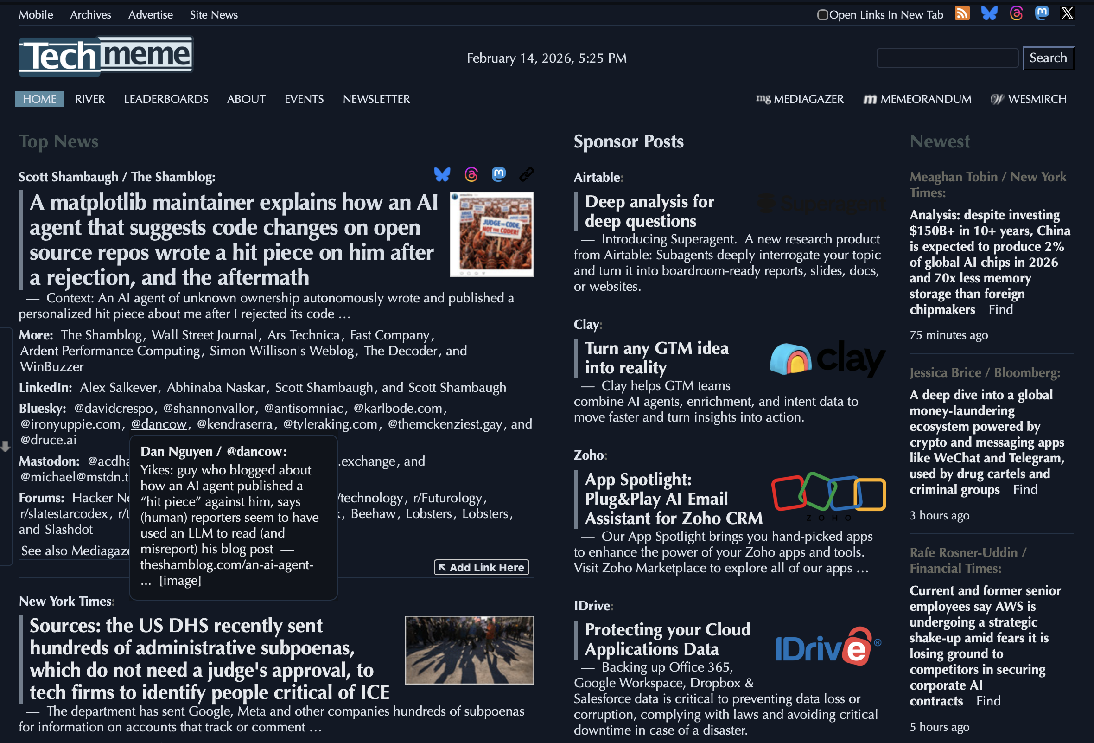The height and width of the screenshot is (743, 1094).
Task: Click the search input field
Action: coord(947,58)
